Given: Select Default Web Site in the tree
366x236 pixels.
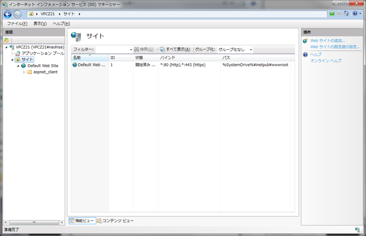Looking at the screenshot, I should click(43, 66).
